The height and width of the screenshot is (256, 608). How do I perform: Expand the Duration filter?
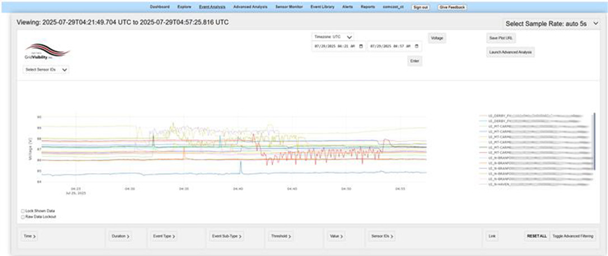point(119,236)
